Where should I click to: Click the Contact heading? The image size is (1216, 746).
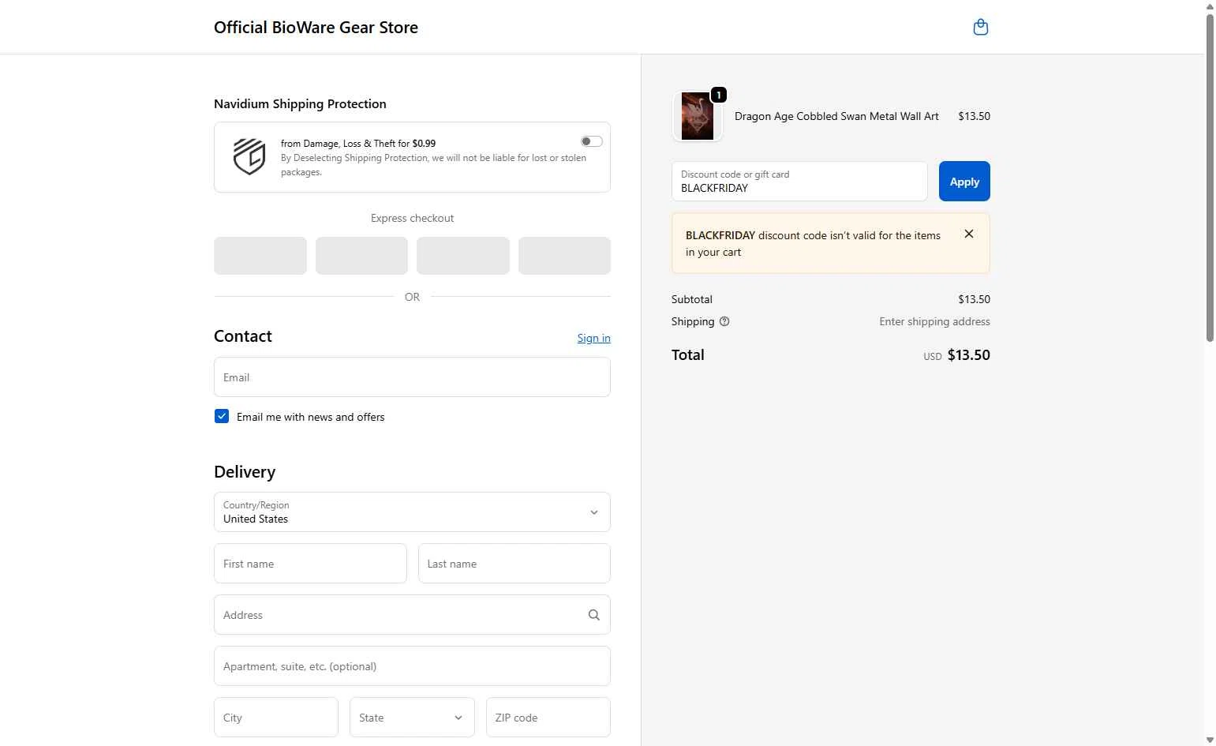click(243, 336)
